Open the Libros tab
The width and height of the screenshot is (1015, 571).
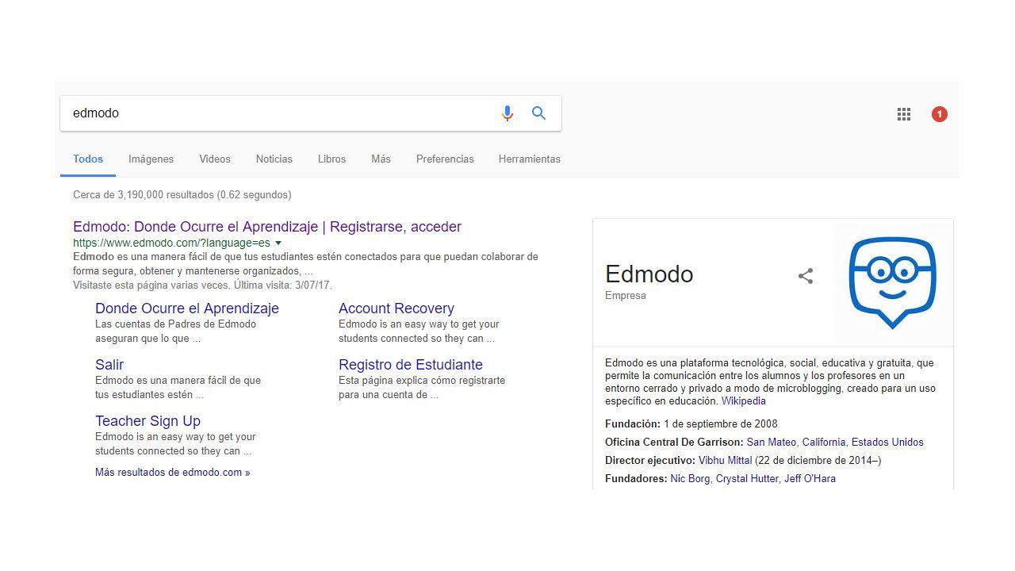point(331,159)
